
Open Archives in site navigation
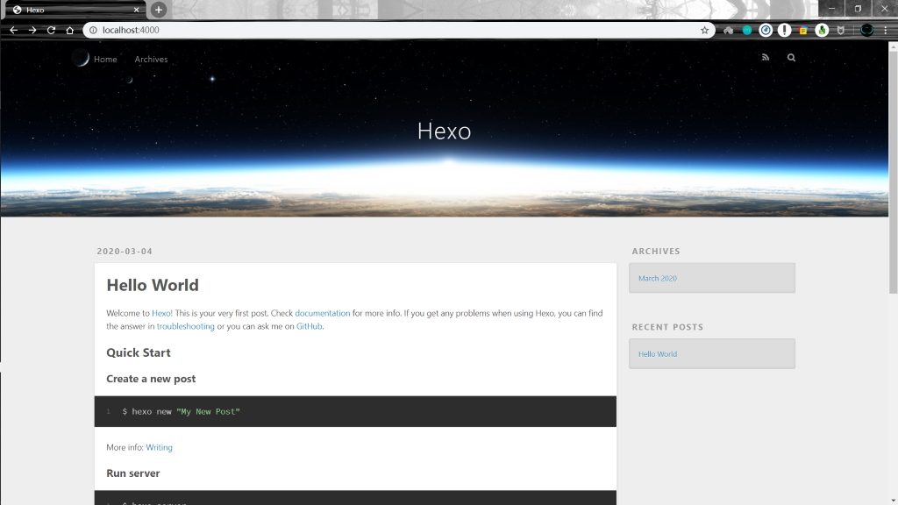click(151, 59)
